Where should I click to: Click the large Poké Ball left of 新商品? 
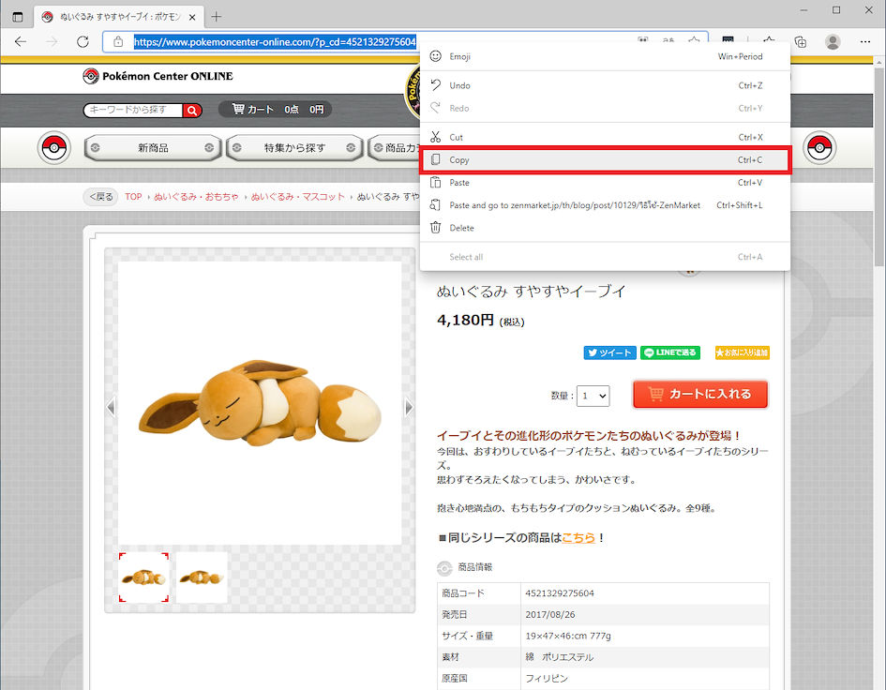(54, 148)
